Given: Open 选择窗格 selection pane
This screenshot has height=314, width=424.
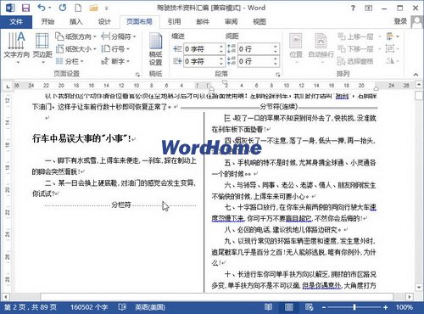Looking at the screenshot, I should point(355,61).
